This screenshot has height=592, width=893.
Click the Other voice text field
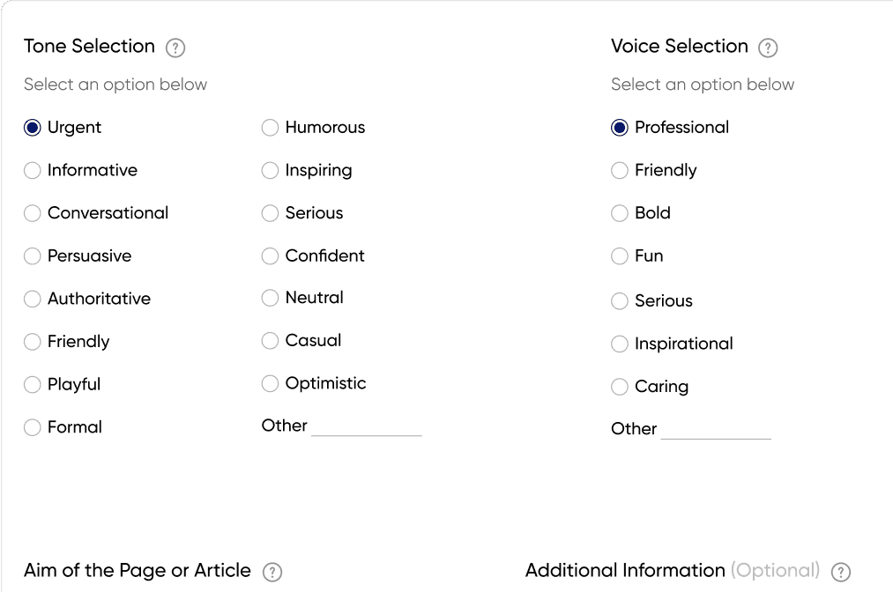(x=715, y=431)
